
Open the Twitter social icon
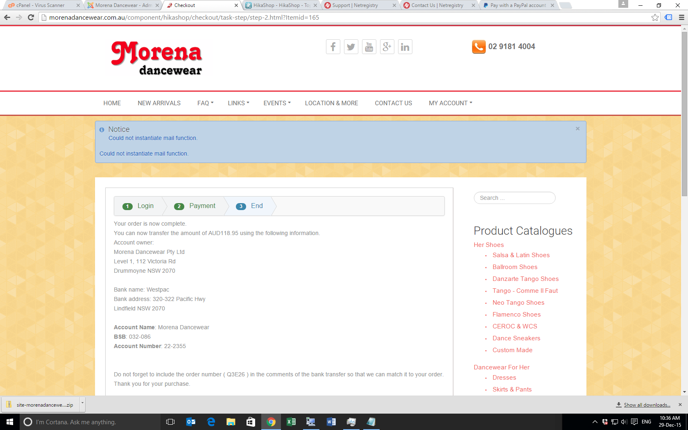coord(351,47)
